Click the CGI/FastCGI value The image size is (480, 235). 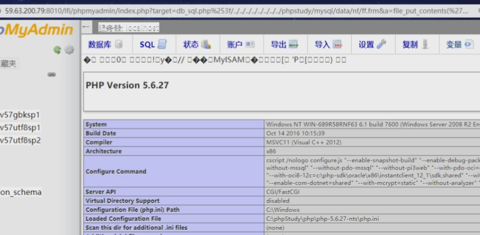click(x=282, y=192)
